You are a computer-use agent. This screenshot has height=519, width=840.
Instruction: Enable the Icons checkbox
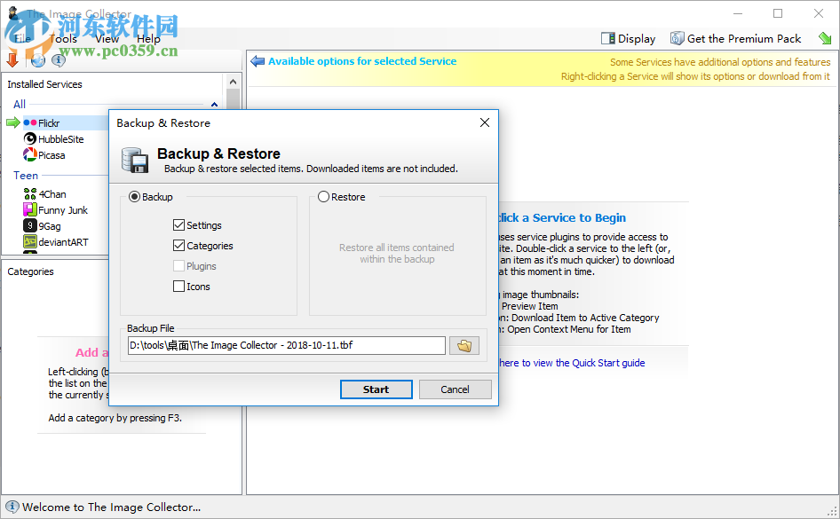(x=179, y=287)
